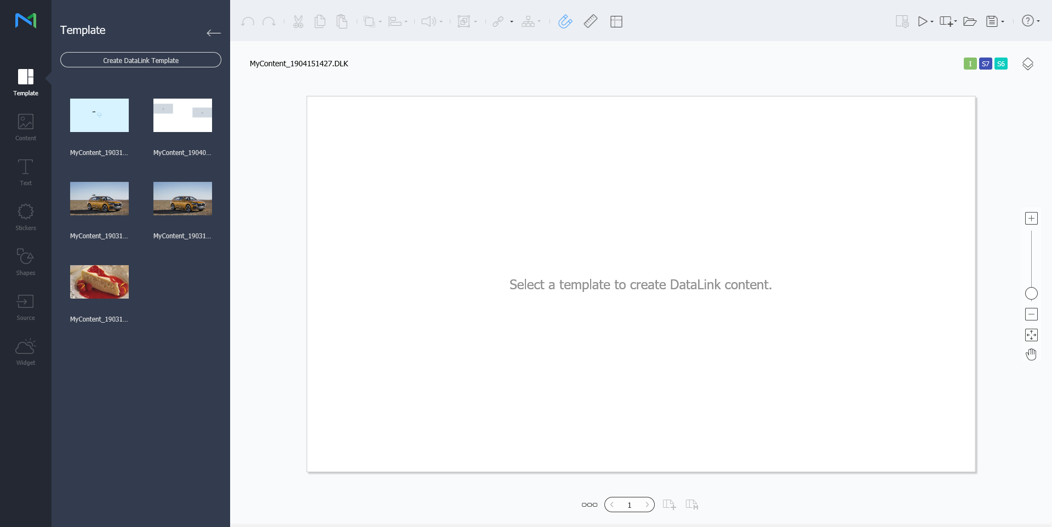Click the open folder icon
Screen dimensions: 1052x527
970,21
